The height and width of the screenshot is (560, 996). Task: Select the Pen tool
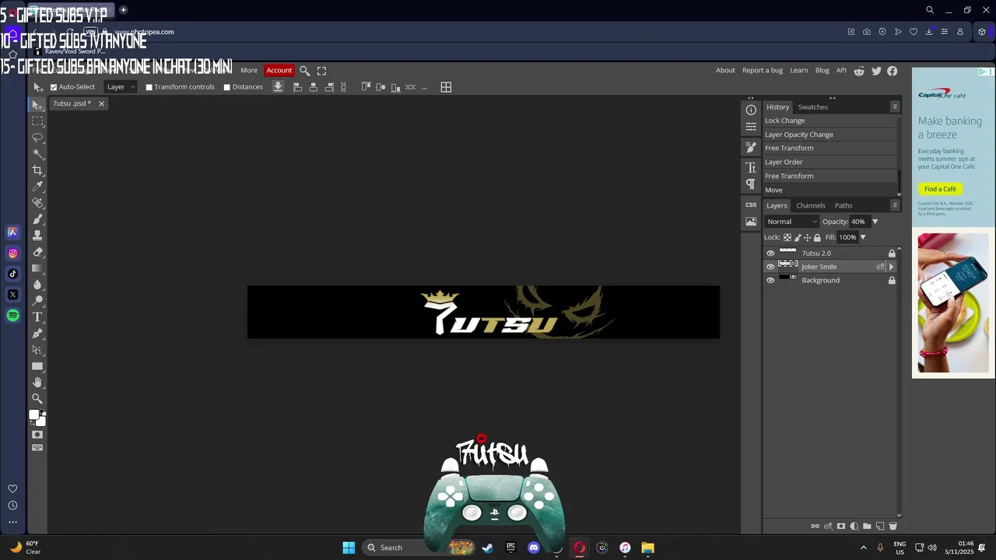point(37,334)
